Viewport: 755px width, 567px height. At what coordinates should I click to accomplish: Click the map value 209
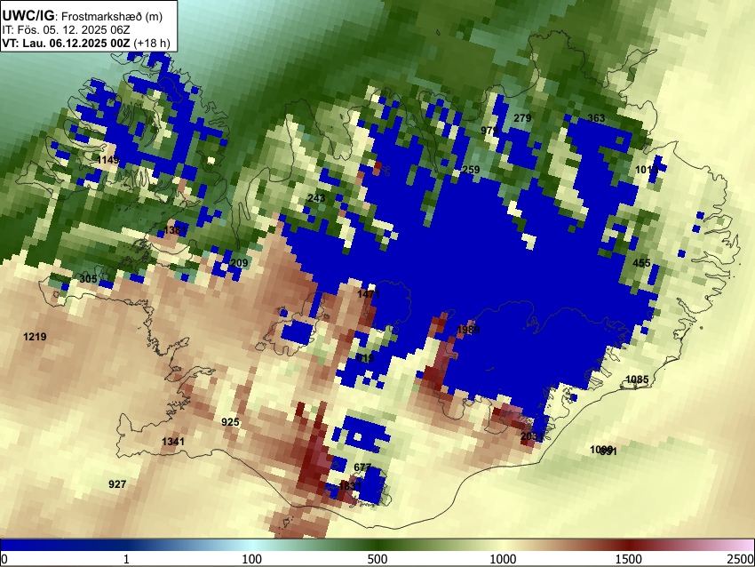tap(239, 263)
